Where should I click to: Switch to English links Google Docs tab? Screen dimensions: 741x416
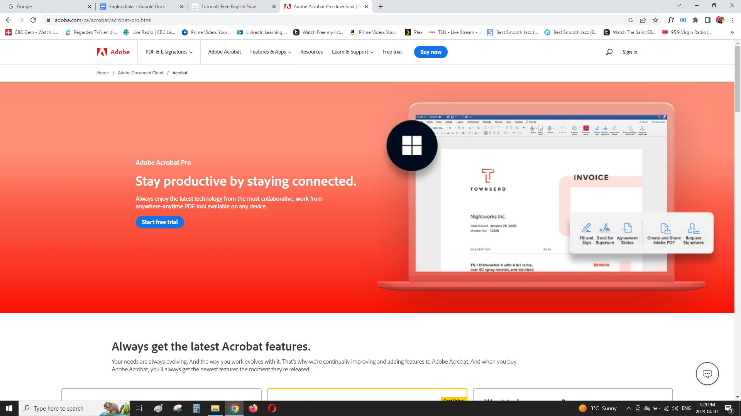pyautogui.click(x=137, y=7)
